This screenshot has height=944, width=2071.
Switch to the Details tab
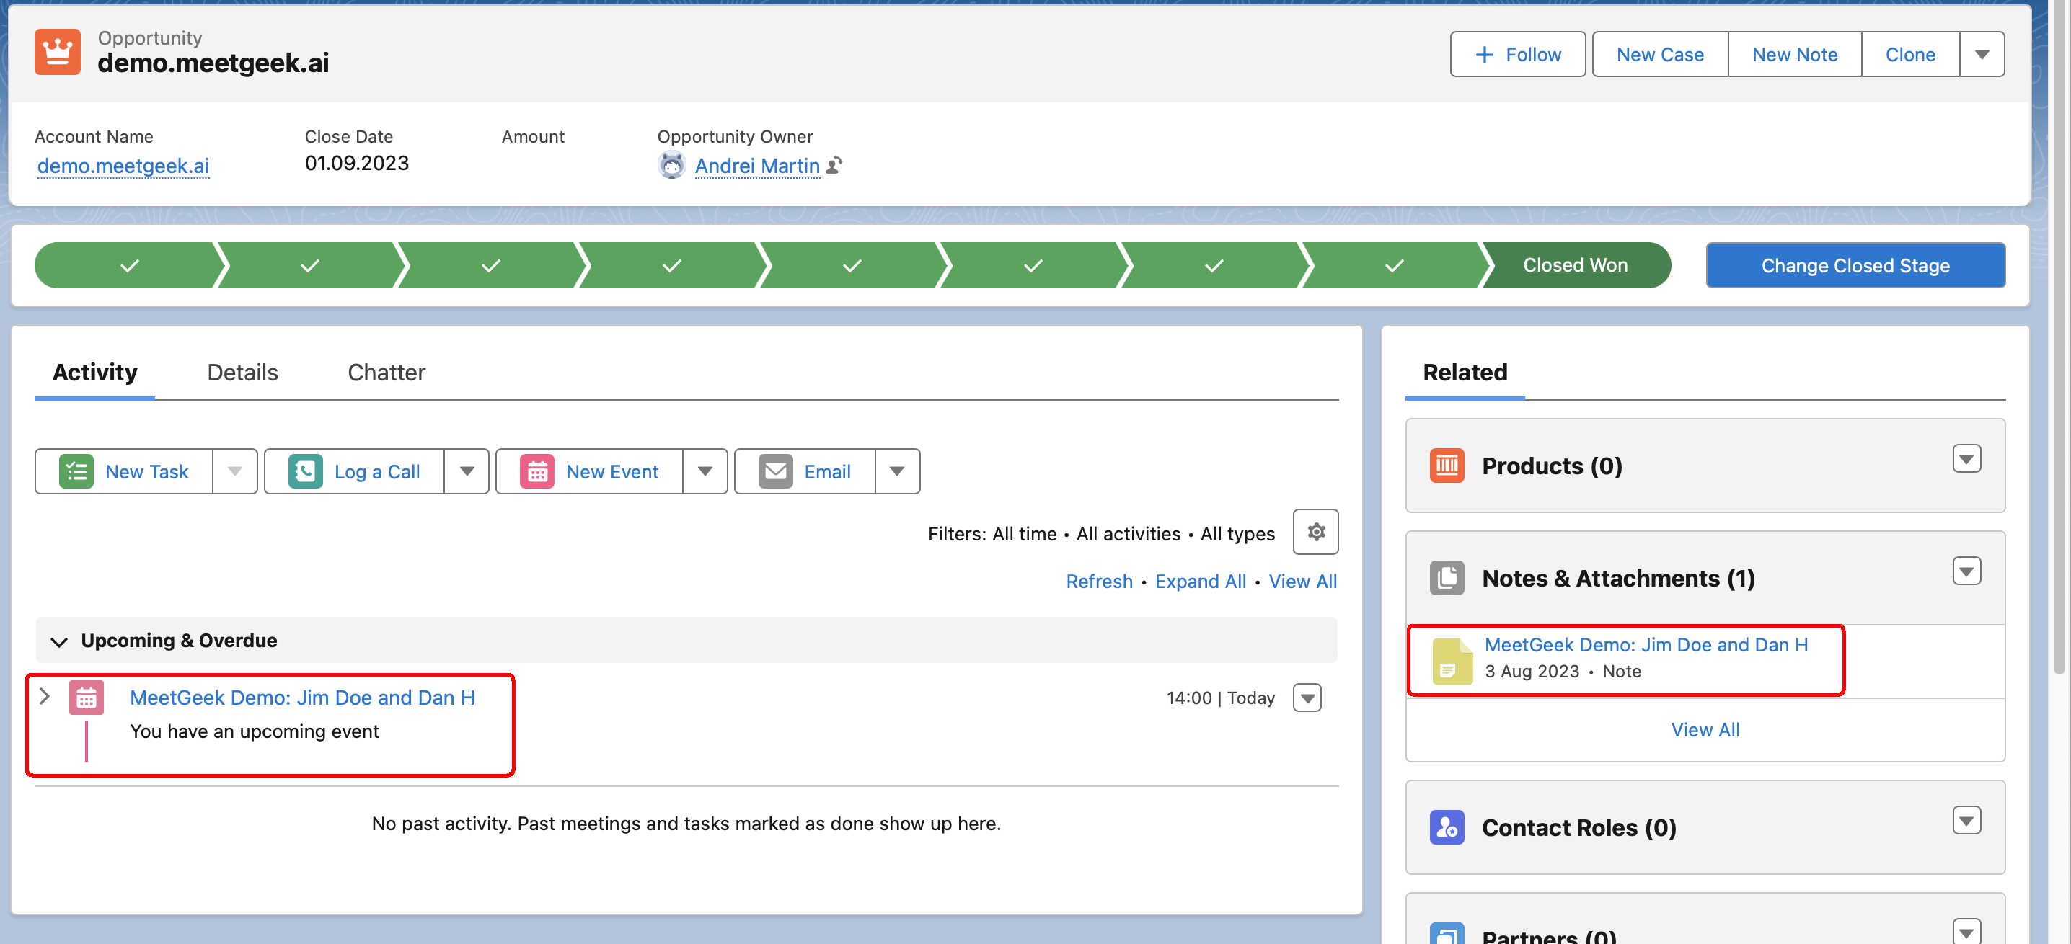coord(242,373)
